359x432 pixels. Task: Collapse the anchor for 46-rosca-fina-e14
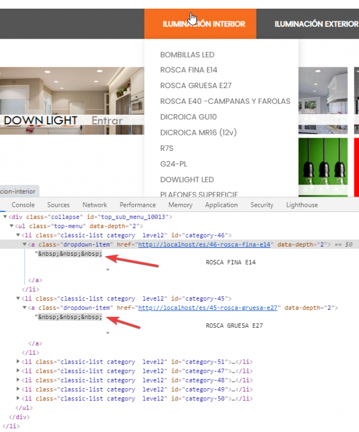point(25,244)
